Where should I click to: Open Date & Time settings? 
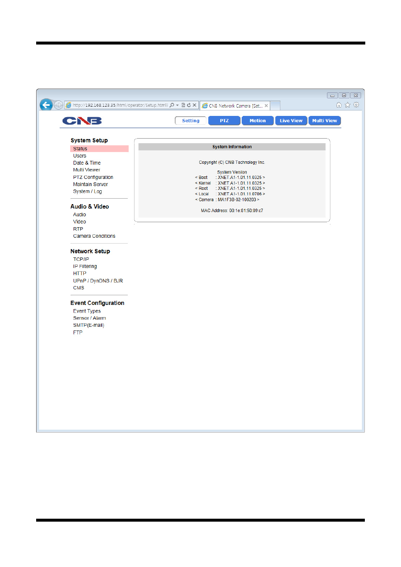pyautogui.click(x=87, y=163)
